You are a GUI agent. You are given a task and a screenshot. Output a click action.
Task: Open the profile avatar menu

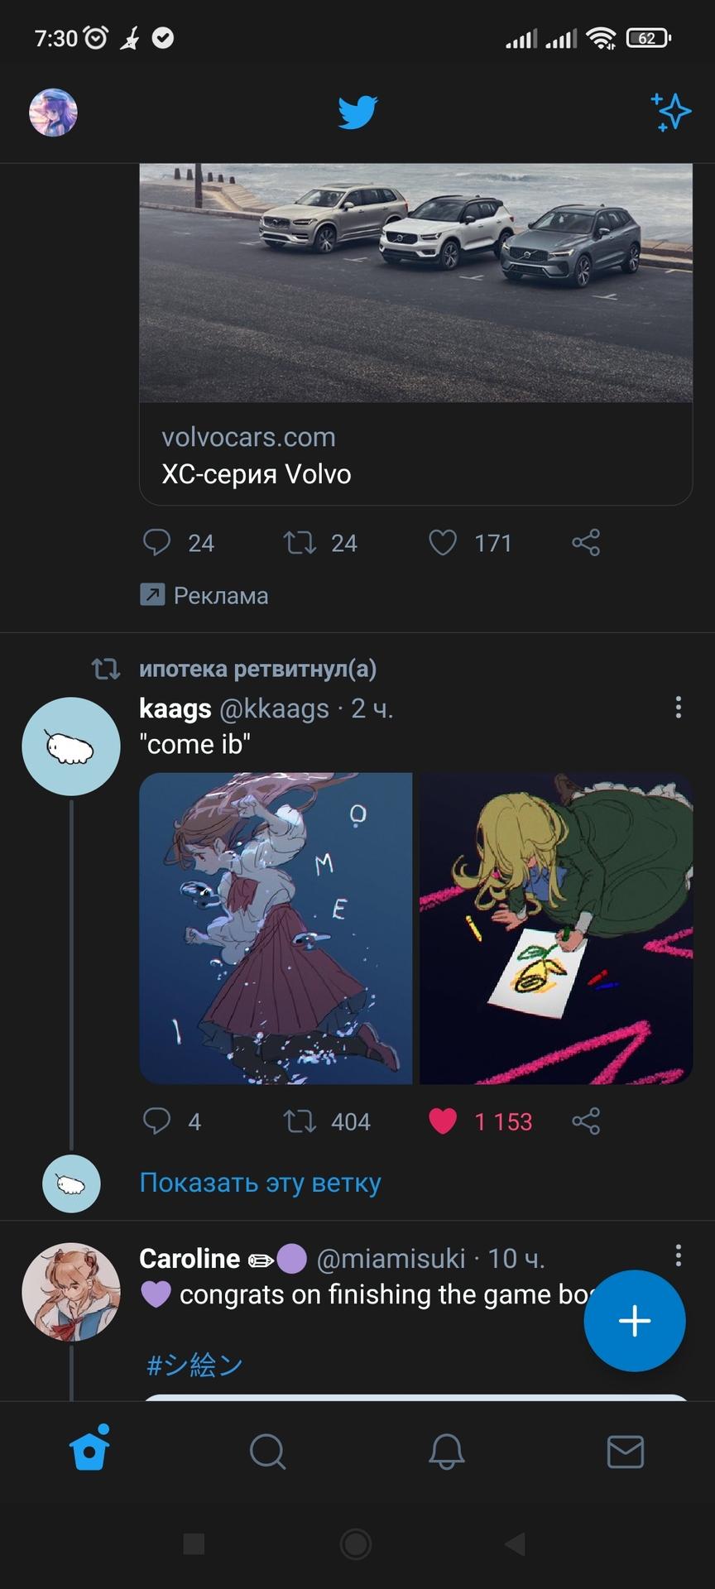click(x=53, y=113)
